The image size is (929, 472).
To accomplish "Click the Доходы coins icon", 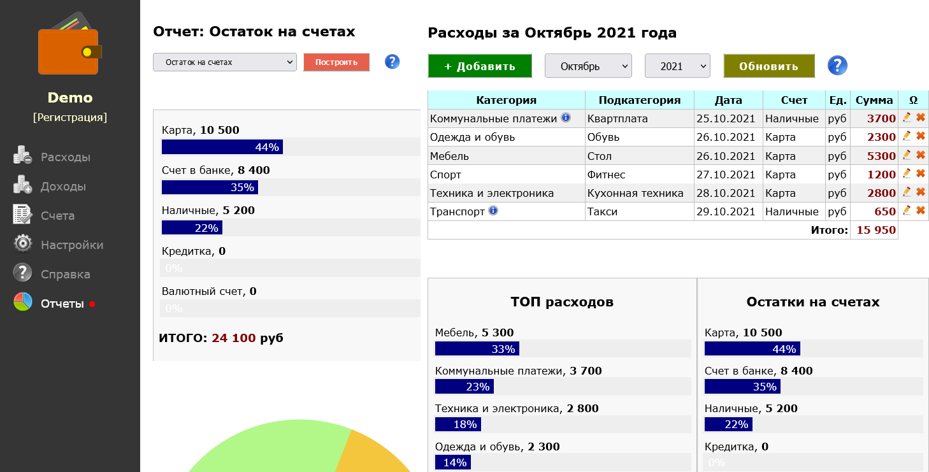I will tap(22, 185).
